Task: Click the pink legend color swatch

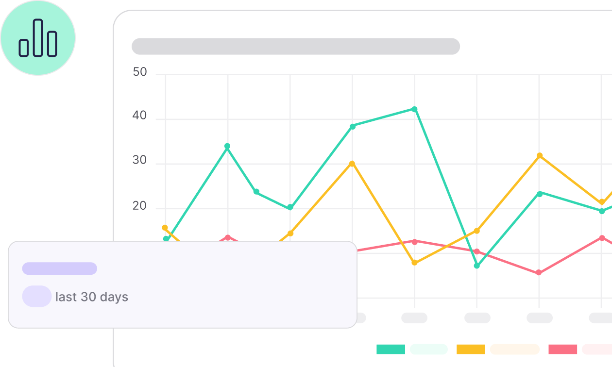Action: pos(562,349)
